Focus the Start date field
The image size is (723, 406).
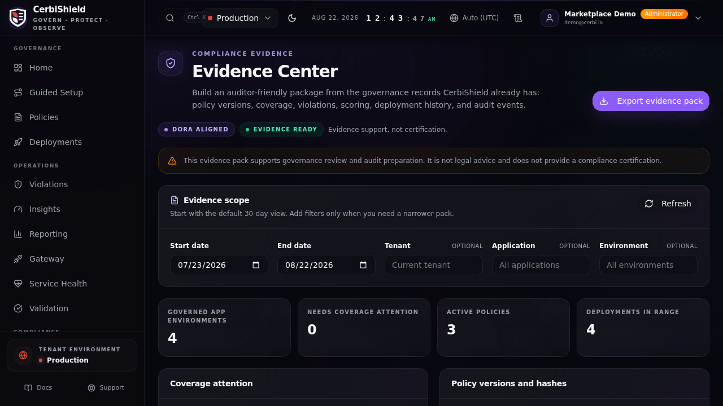[219, 265]
